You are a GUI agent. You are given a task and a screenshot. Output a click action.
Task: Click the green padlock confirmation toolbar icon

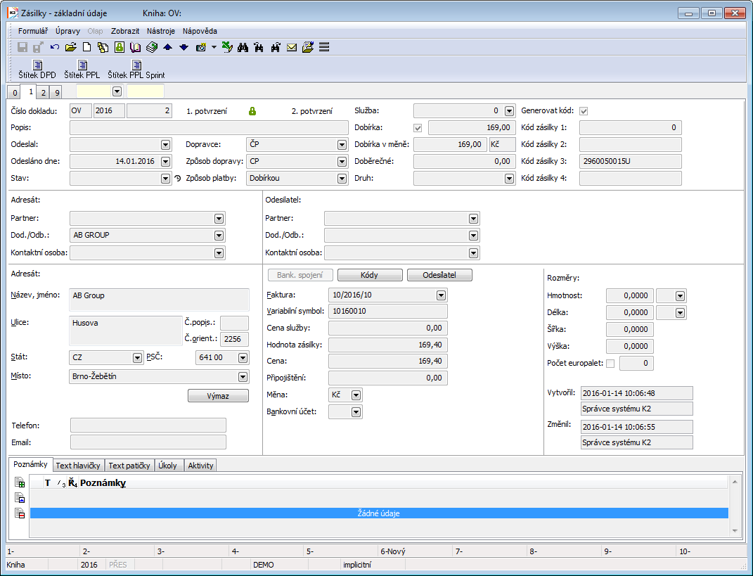[x=120, y=48]
